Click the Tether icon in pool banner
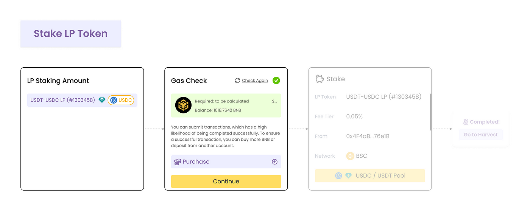Image resolution: width=530 pixels, height=211 pixels. (x=349, y=176)
